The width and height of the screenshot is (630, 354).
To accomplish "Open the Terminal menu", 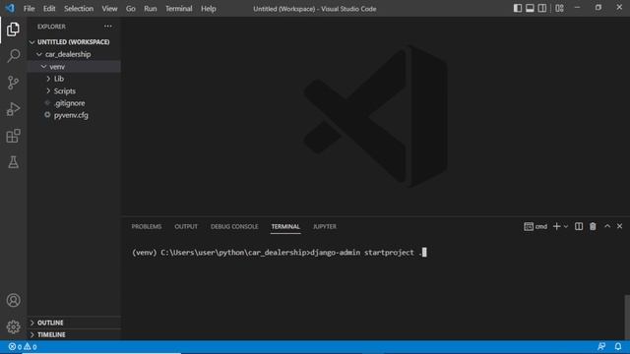I will 179,9.
